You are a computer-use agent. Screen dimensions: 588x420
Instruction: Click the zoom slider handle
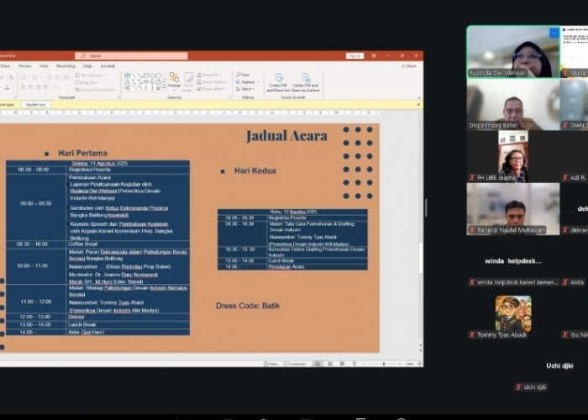pyautogui.click(x=384, y=364)
